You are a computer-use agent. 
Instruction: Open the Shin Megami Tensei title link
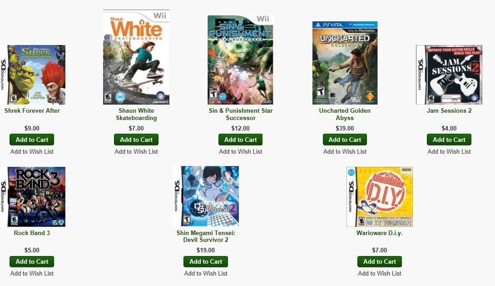206,236
